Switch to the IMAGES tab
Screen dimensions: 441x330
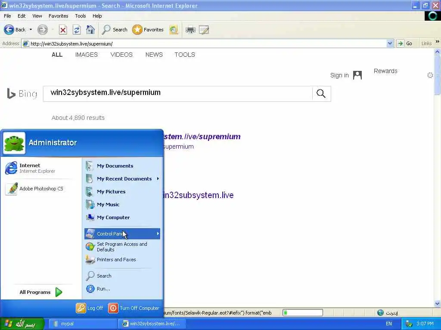[86, 55]
